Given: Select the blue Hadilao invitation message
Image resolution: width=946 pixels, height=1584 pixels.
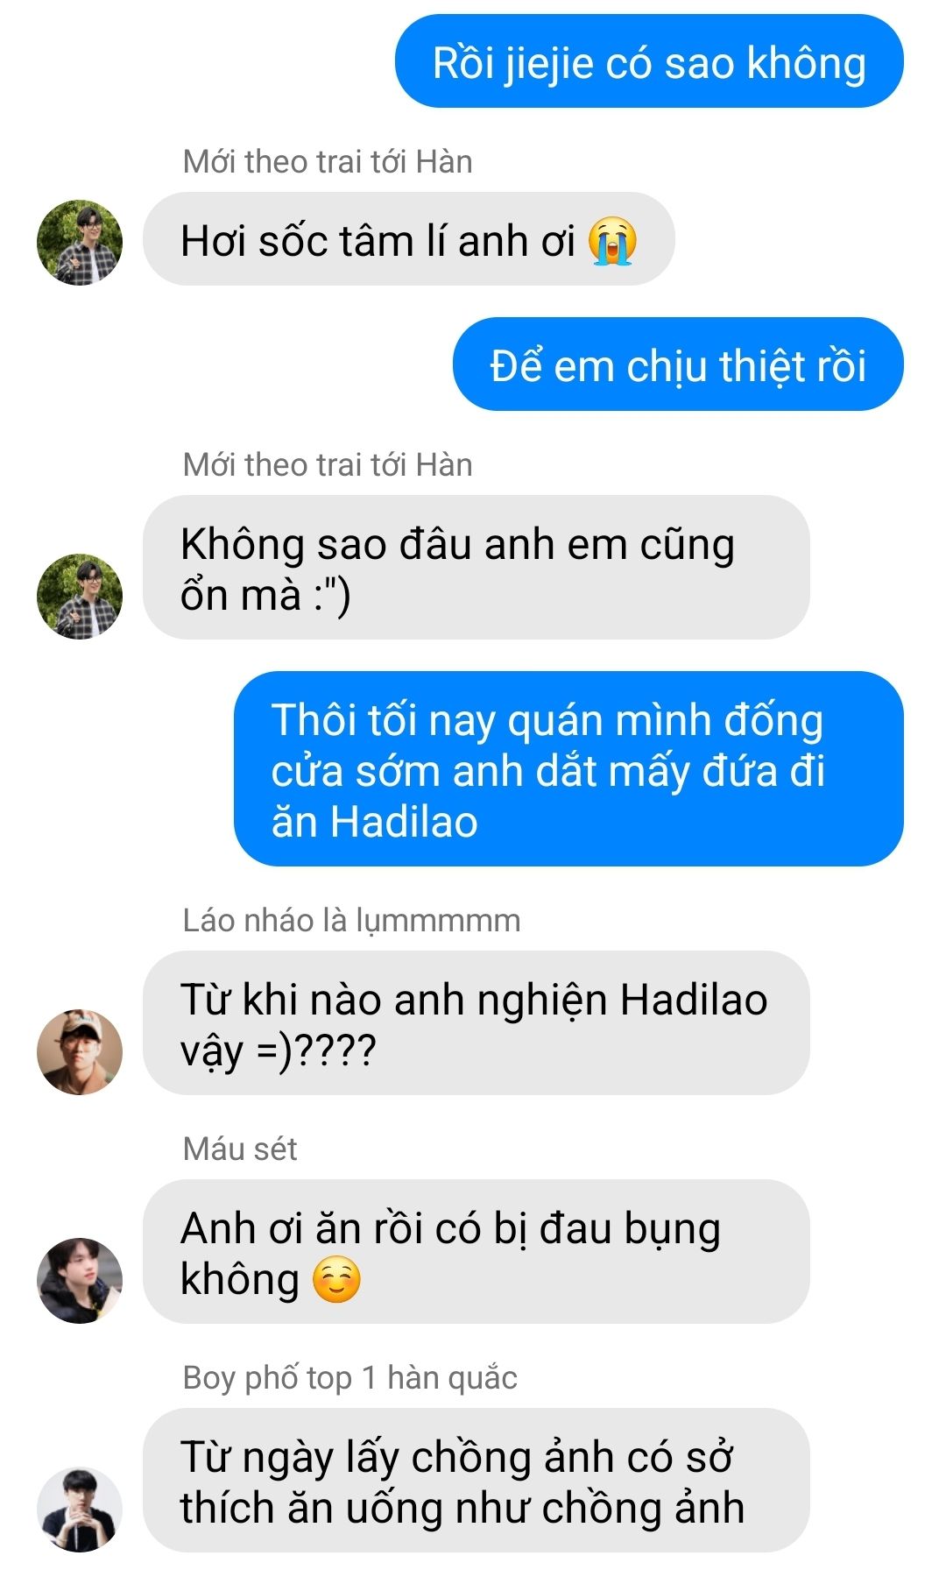Looking at the screenshot, I should 568,768.
